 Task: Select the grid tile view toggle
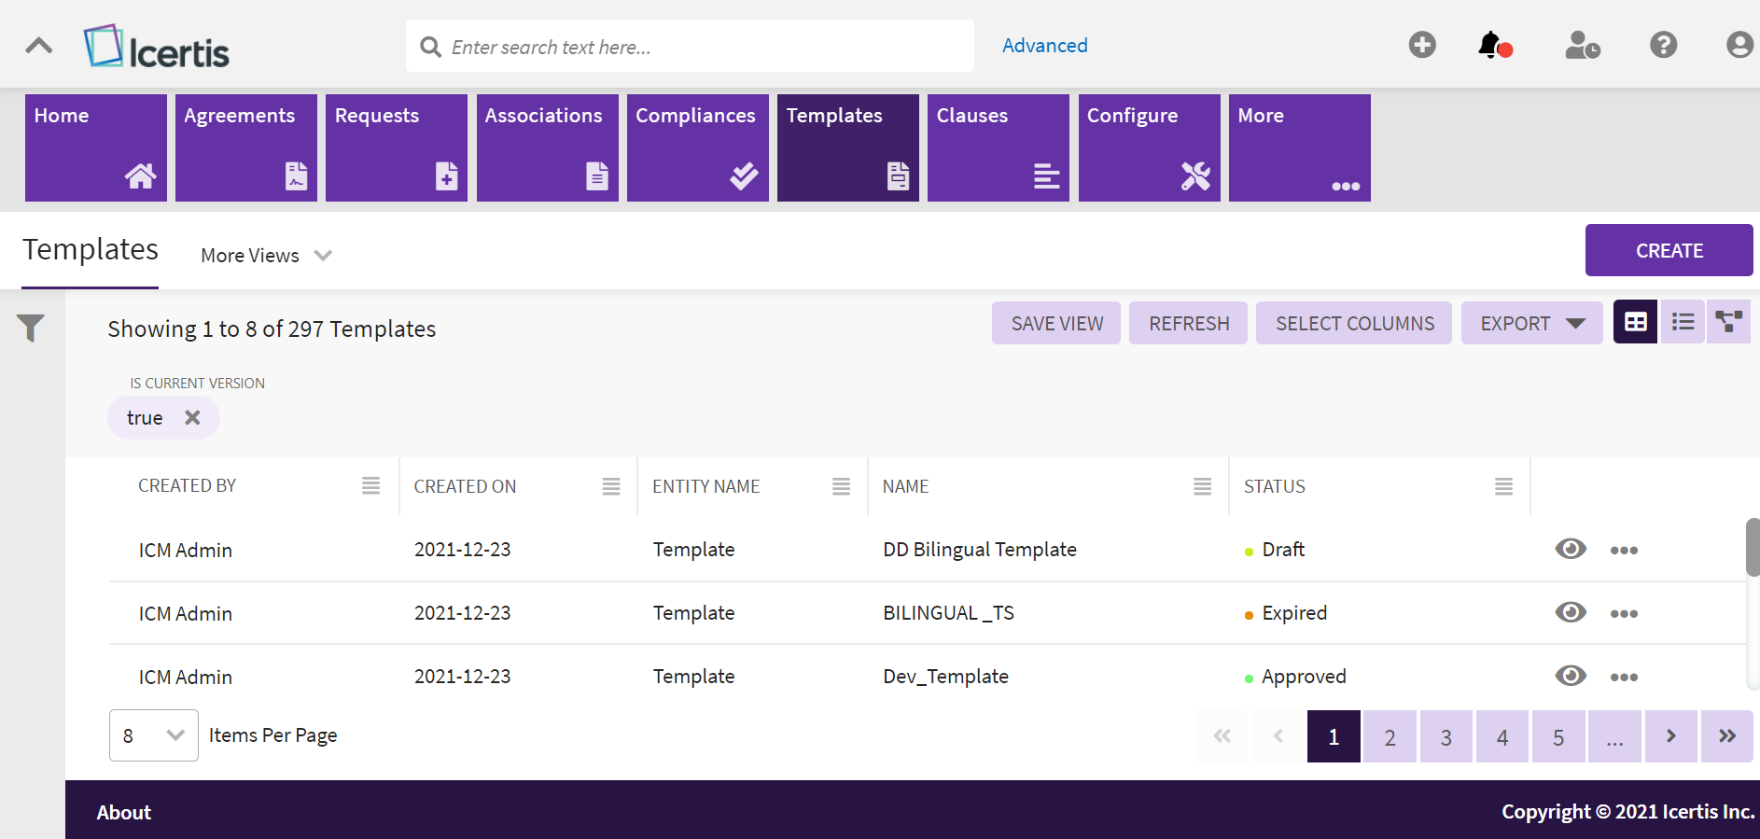pyautogui.click(x=1635, y=322)
